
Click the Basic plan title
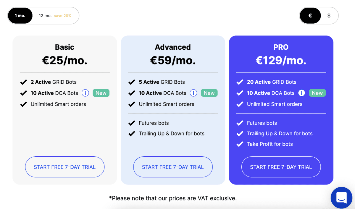pyautogui.click(x=64, y=47)
